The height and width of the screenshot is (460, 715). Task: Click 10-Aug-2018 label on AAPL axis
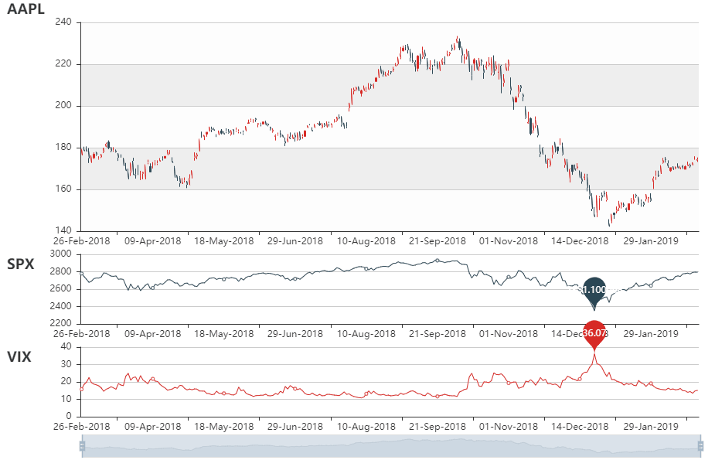(x=365, y=240)
